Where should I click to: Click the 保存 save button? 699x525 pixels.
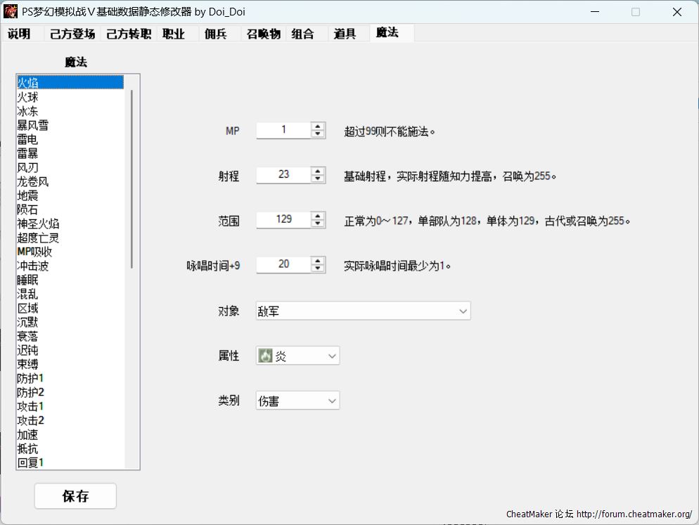click(x=75, y=496)
